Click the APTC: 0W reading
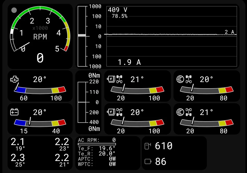 point(97,159)
